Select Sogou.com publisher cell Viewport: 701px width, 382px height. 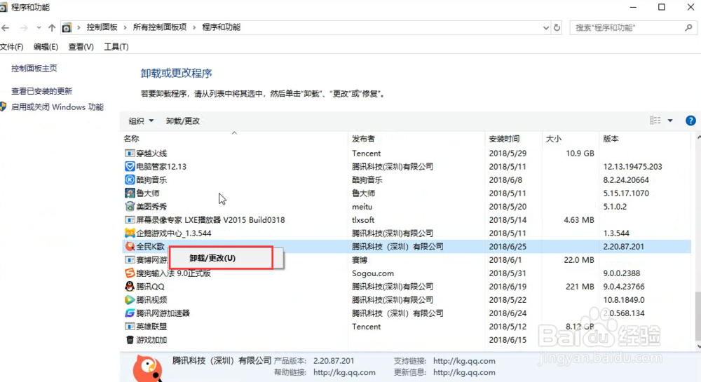pyautogui.click(x=373, y=273)
